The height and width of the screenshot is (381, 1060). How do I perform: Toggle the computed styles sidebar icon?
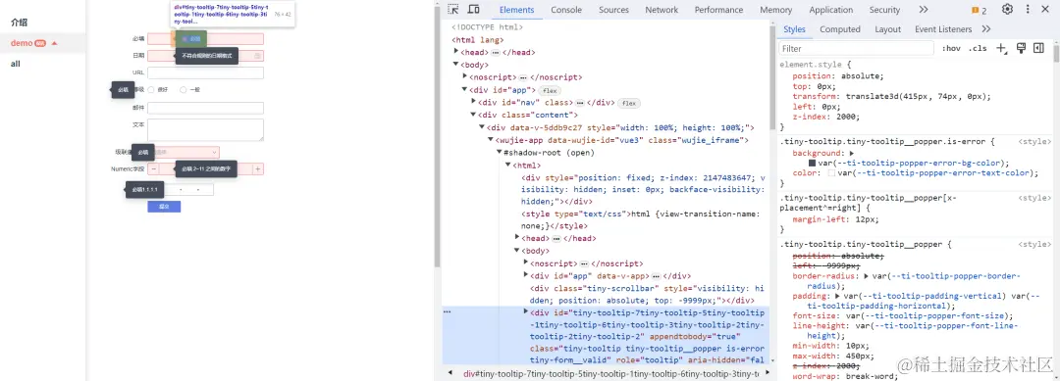(1038, 49)
